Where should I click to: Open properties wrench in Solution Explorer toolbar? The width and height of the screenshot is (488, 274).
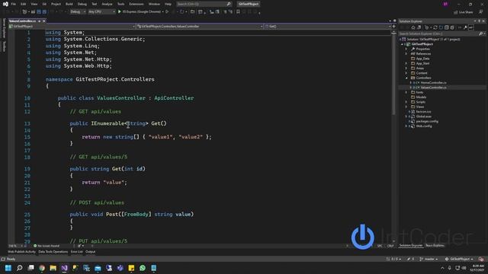[x=465, y=27]
